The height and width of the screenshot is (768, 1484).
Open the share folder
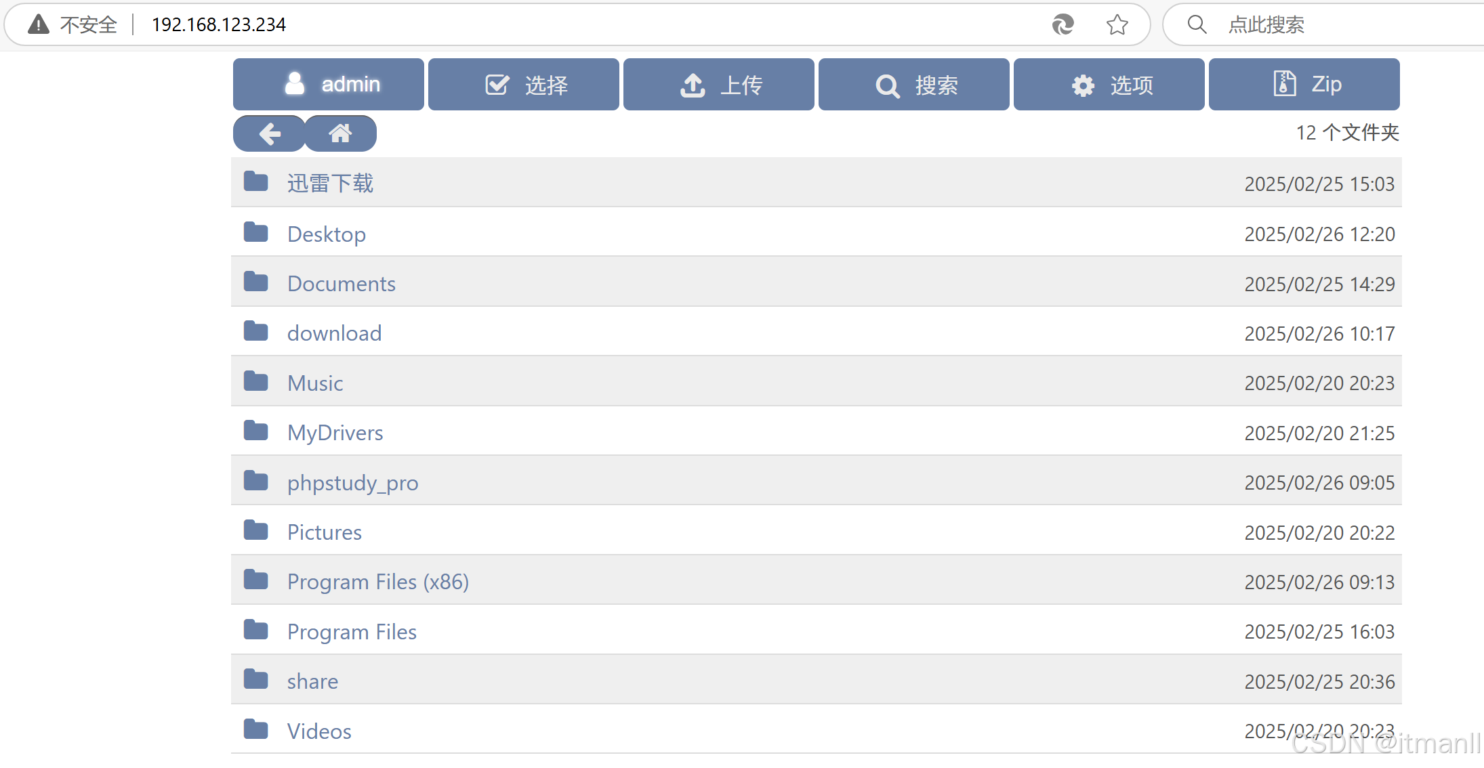point(312,681)
